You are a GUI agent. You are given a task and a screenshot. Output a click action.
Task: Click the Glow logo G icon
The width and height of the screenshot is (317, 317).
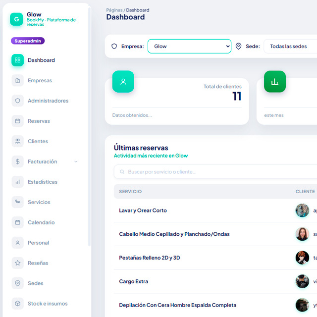(16, 19)
